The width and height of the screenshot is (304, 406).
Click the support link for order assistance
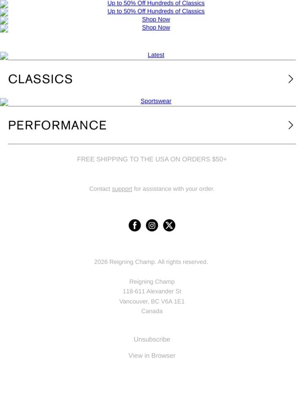[x=122, y=189]
